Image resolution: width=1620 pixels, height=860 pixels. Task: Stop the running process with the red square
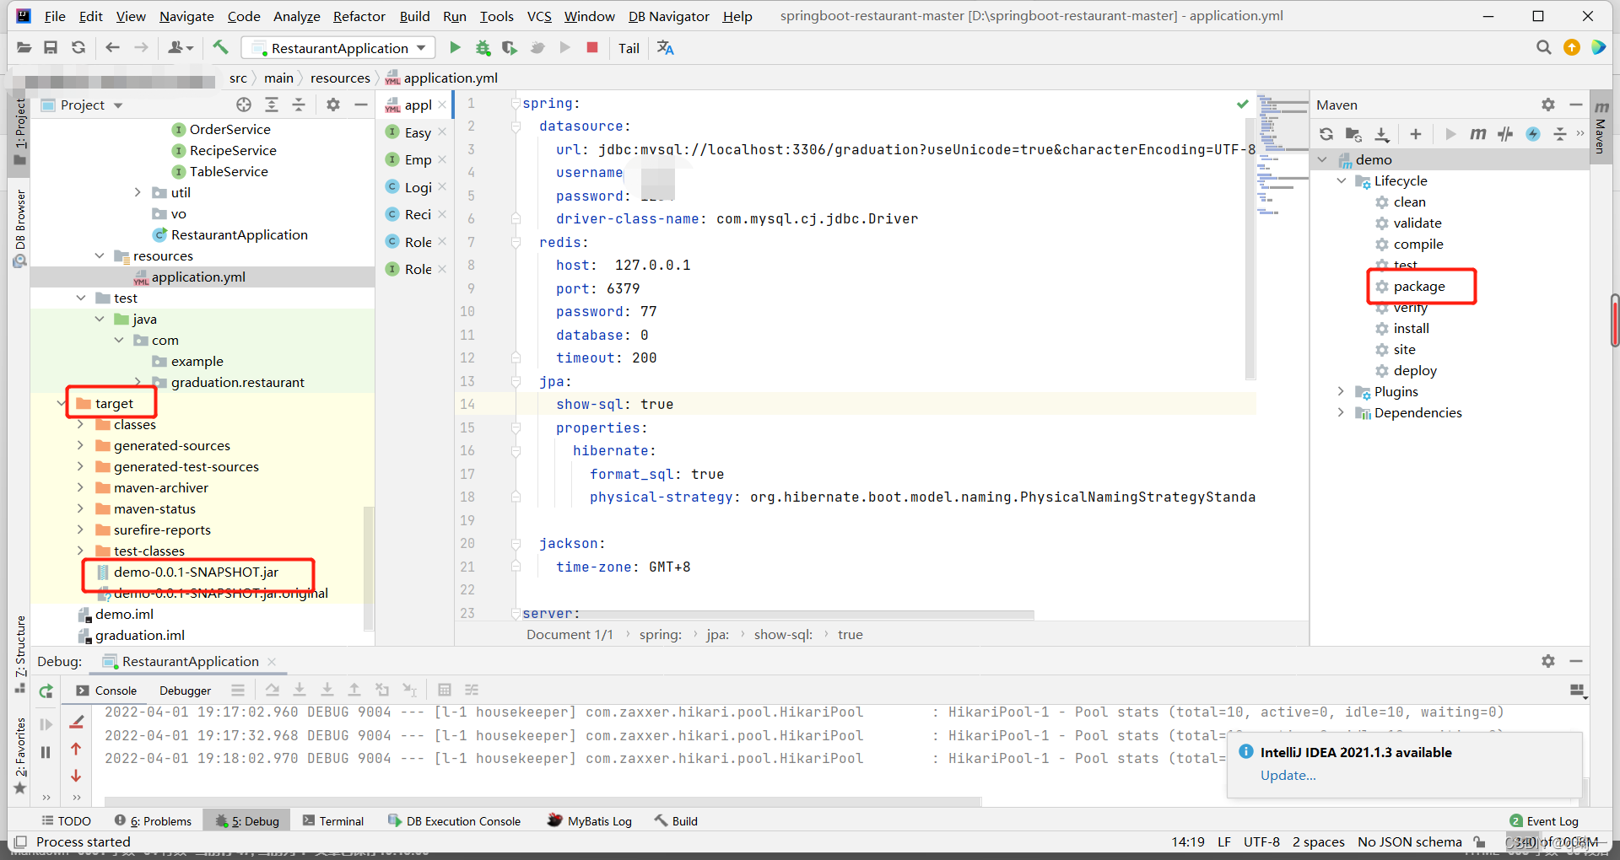coord(592,48)
